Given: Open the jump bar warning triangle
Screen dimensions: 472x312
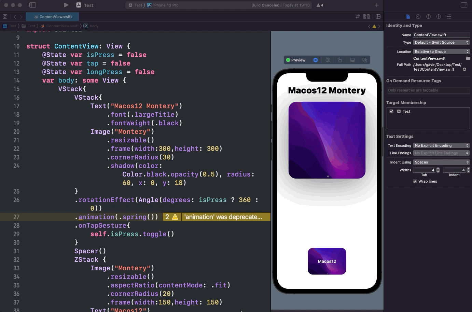Looking at the screenshot, I should tap(374, 26).
